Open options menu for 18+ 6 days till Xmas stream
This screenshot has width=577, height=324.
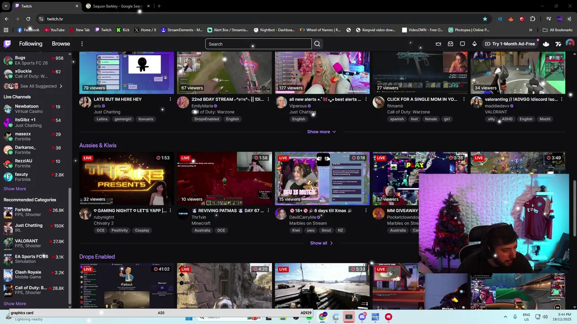tap(366, 210)
